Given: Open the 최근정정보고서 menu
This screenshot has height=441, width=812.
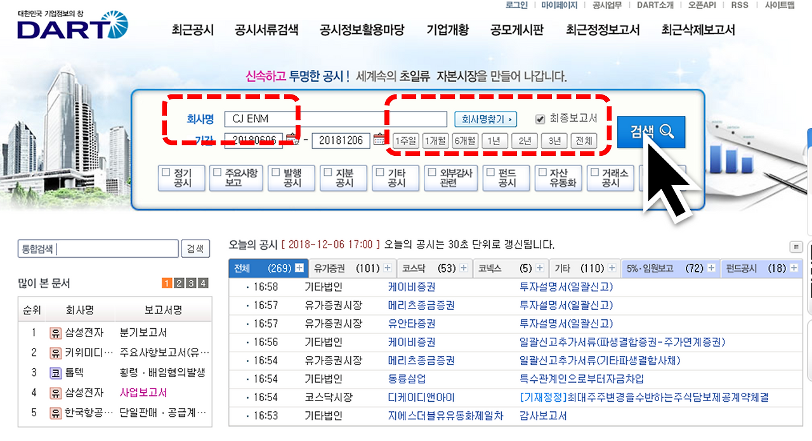Looking at the screenshot, I should (x=603, y=30).
